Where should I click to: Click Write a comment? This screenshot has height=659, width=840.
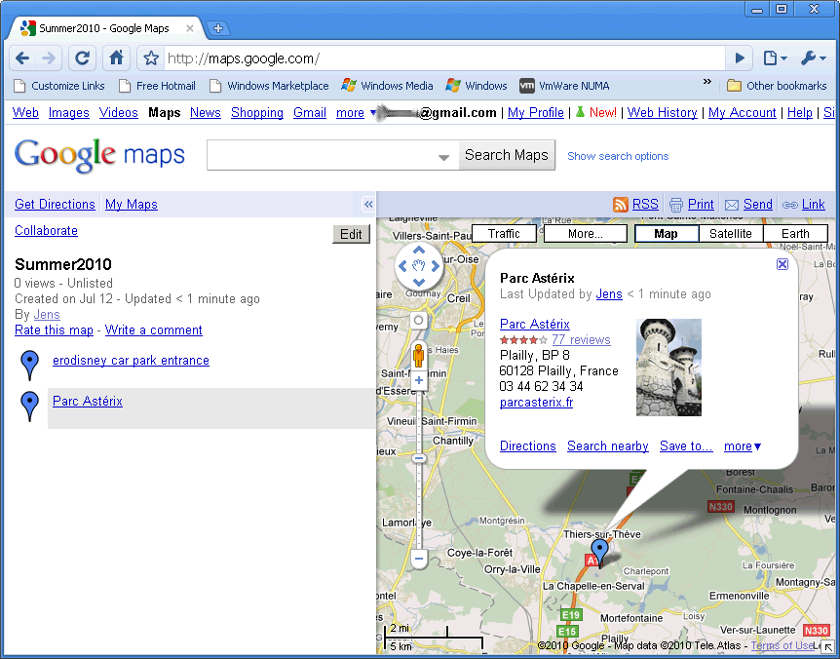click(x=154, y=330)
